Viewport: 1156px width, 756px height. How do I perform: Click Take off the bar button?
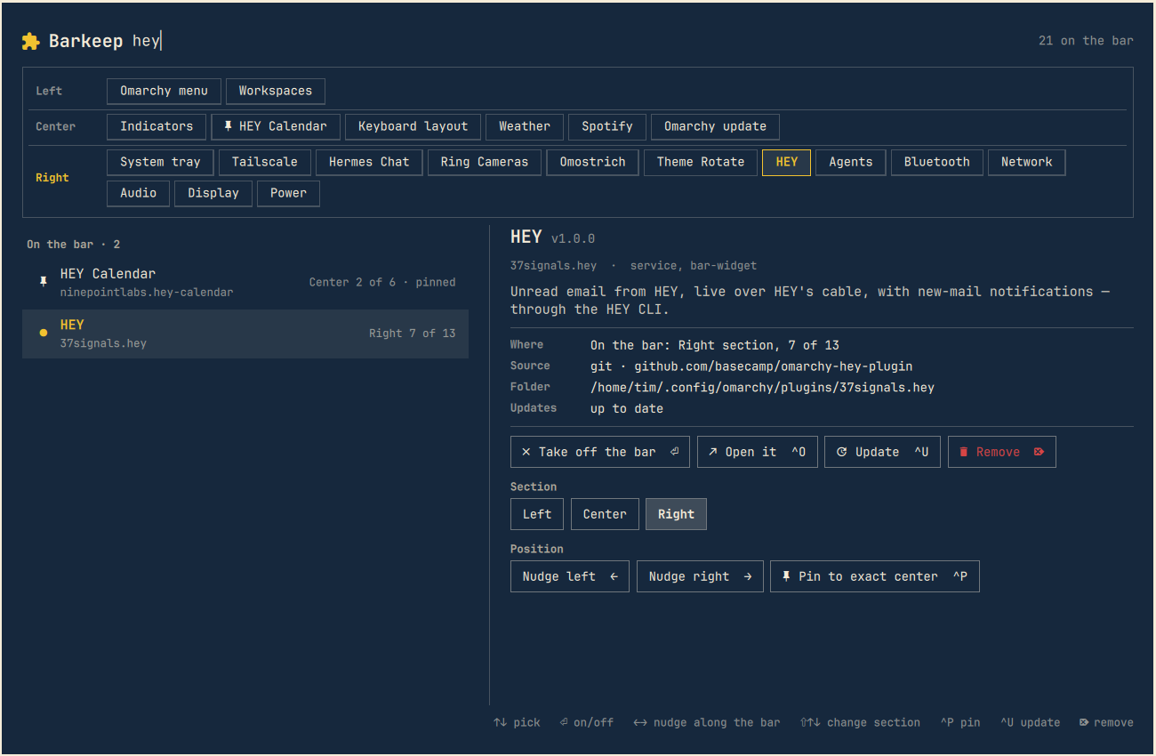point(601,452)
